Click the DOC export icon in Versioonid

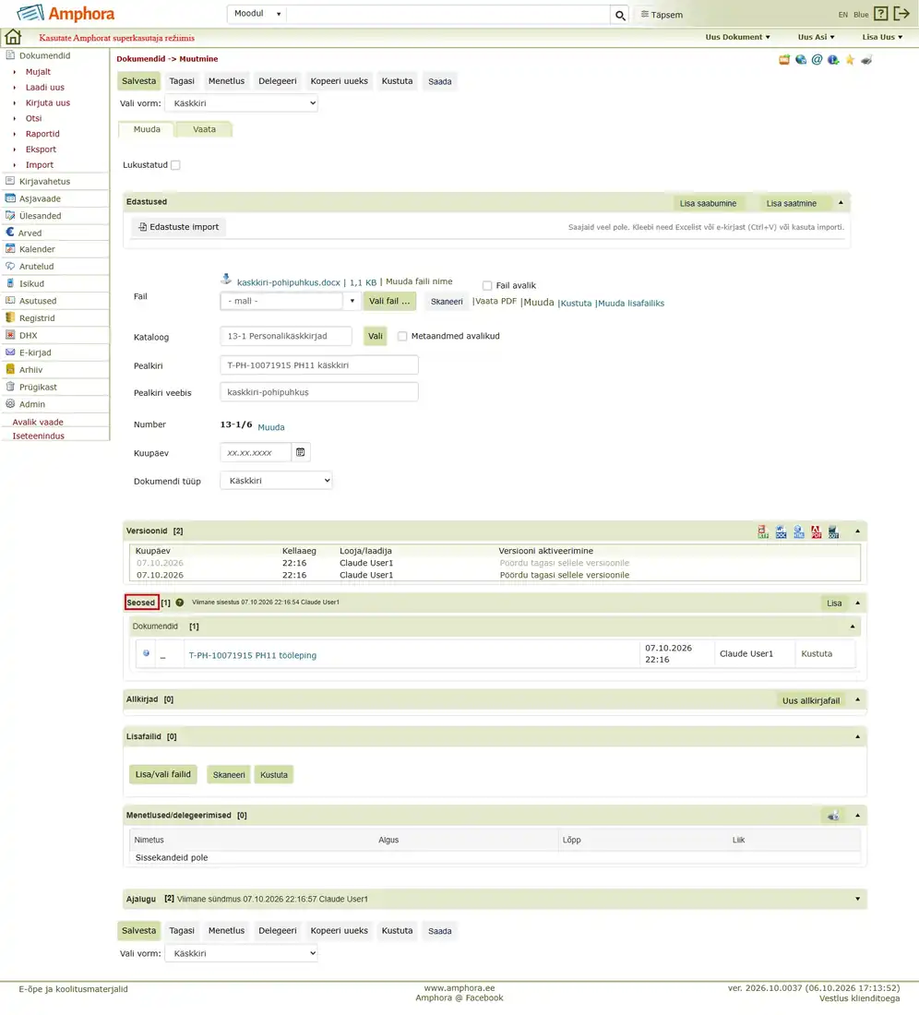(782, 531)
